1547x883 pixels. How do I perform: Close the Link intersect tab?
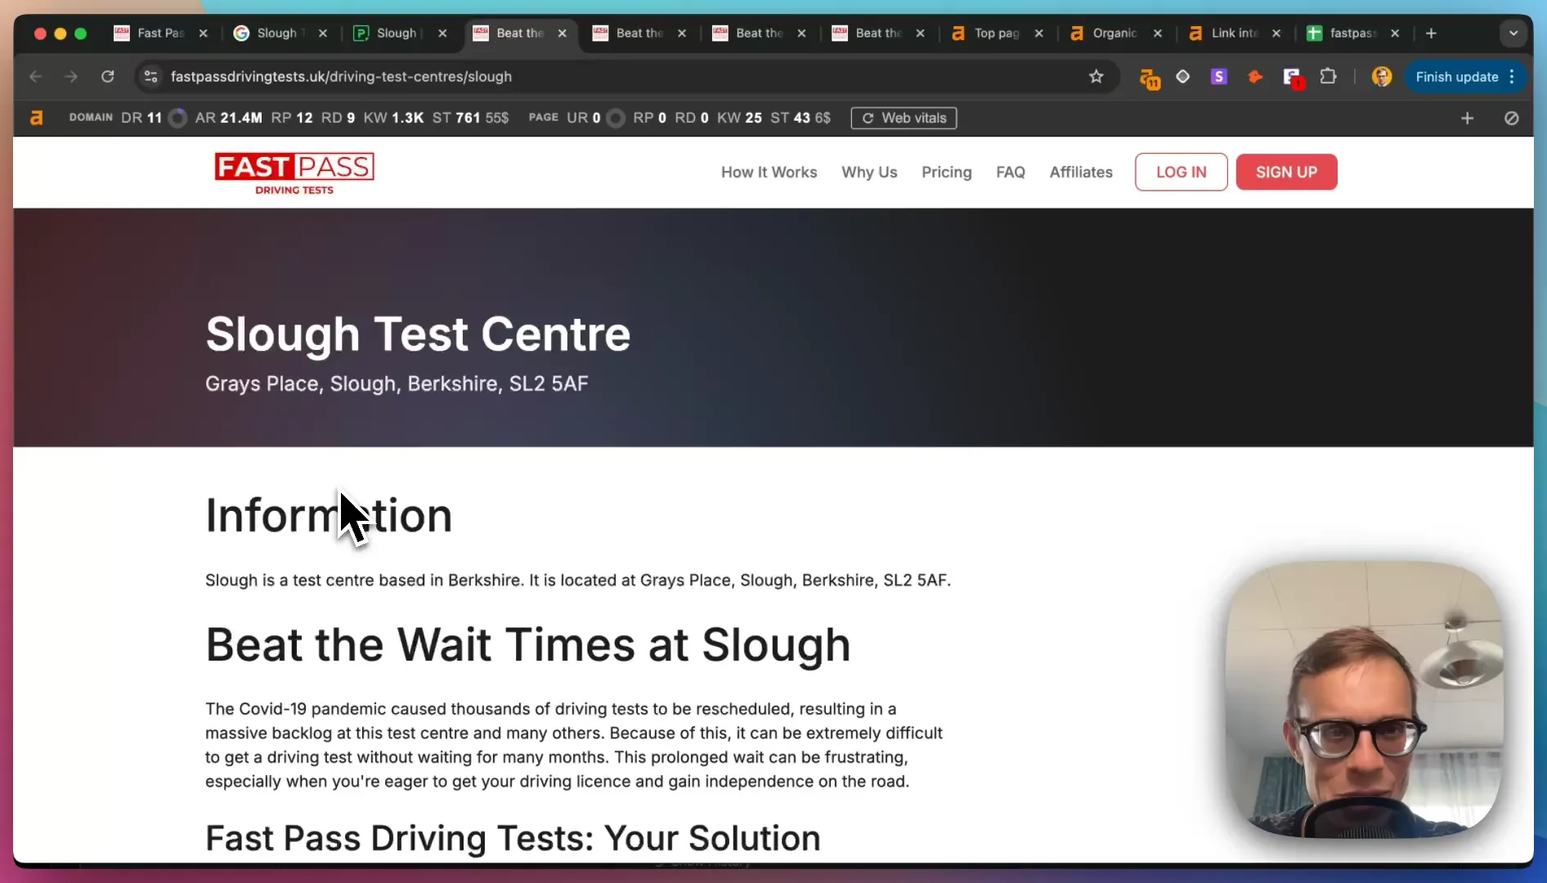(x=1276, y=33)
